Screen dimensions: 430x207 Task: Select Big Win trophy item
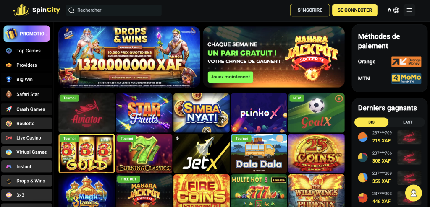[26, 79]
